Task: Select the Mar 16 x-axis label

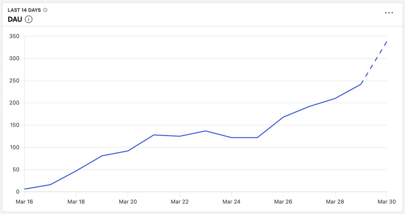Action: pos(24,202)
